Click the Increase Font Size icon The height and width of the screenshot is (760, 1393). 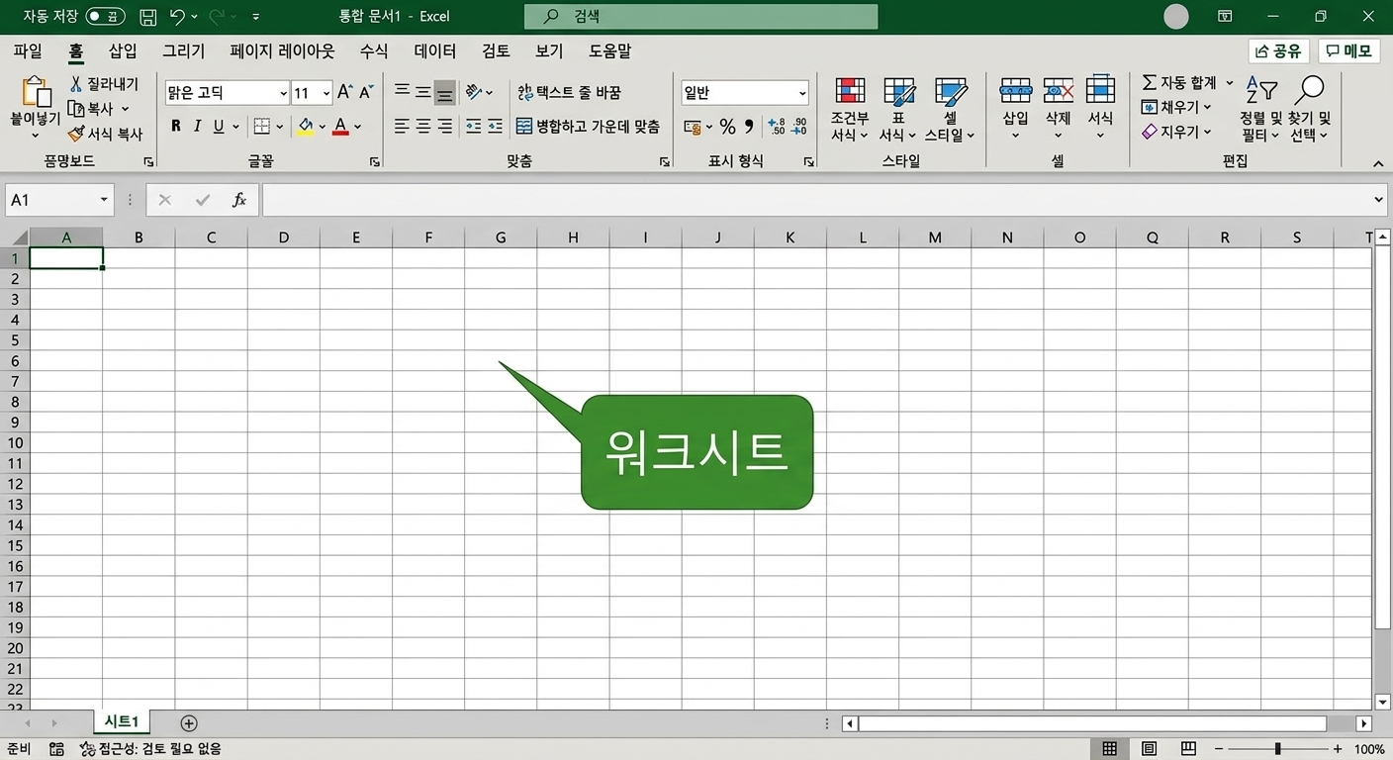click(345, 93)
